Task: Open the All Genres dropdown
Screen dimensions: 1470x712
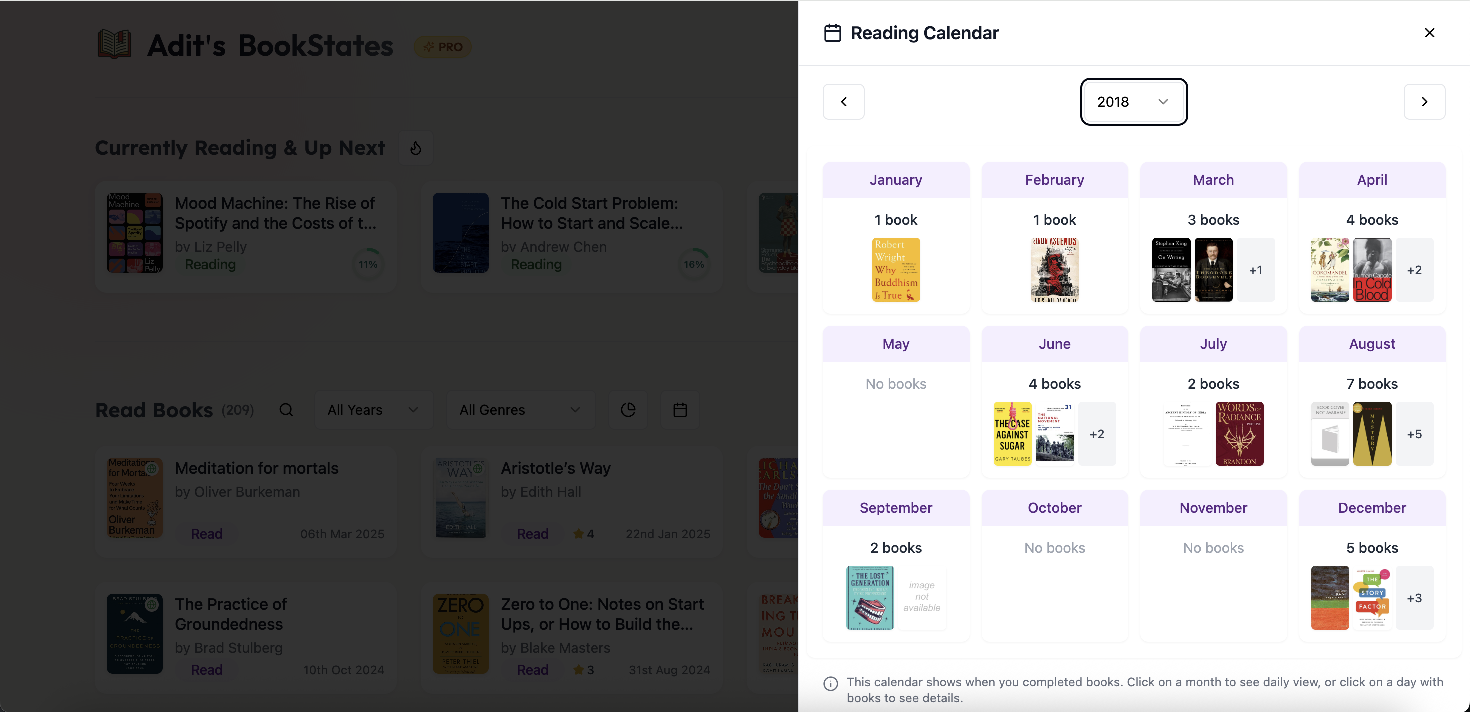Action: 521,410
